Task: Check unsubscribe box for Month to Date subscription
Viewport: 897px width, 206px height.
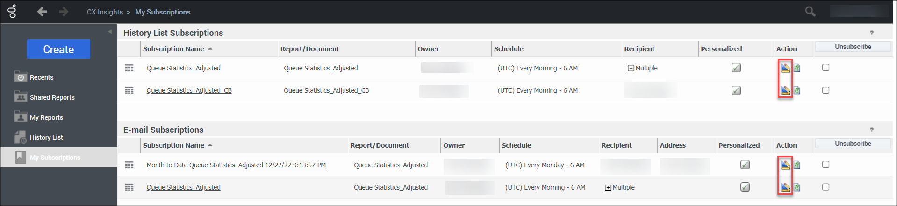Action: pyautogui.click(x=826, y=165)
